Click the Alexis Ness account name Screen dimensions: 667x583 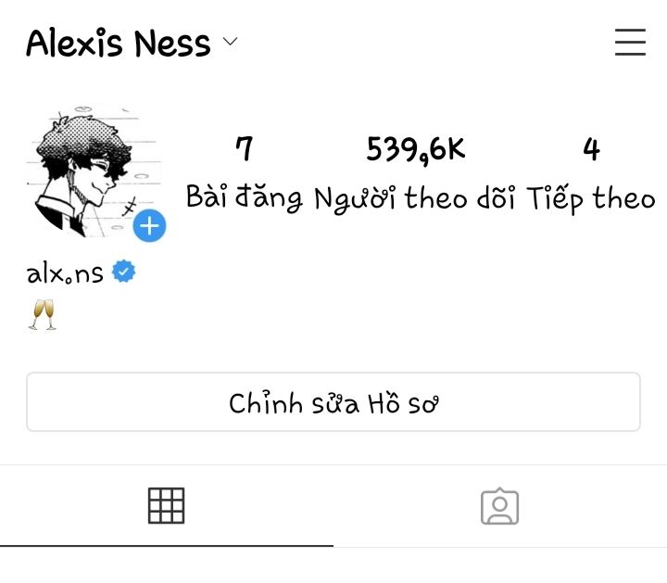pyautogui.click(x=119, y=43)
